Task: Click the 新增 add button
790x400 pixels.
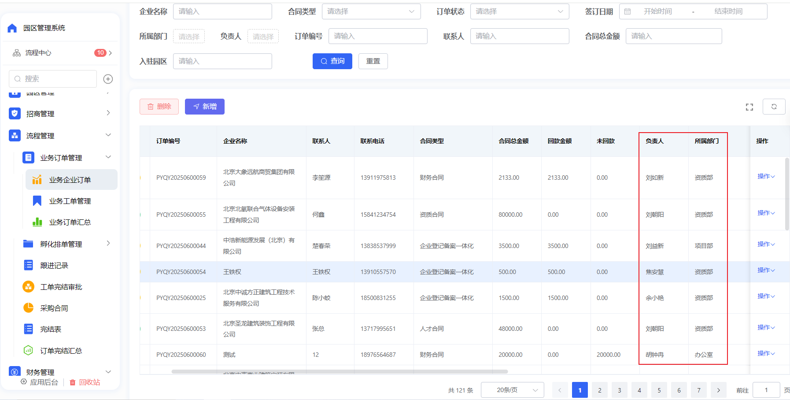Action: pos(205,107)
